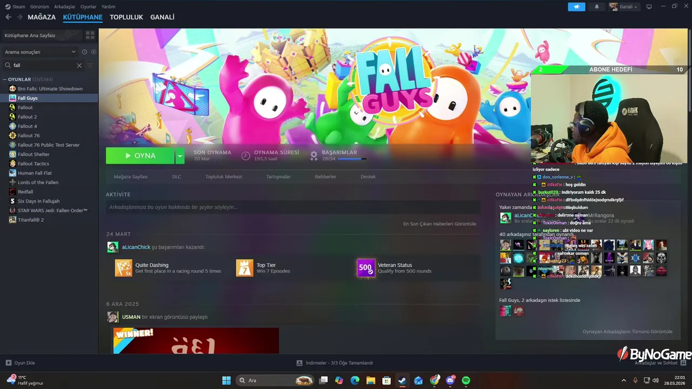The height and width of the screenshot is (389, 692).
Task: Click the activity comment input box
Action: pyautogui.click(x=292, y=207)
